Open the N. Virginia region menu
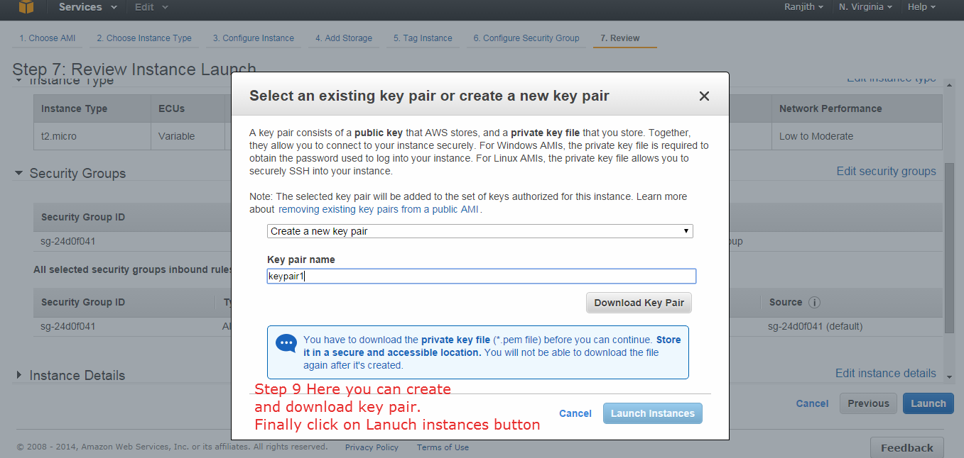Image resolution: width=964 pixels, height=458 pixels. [865, 7]
